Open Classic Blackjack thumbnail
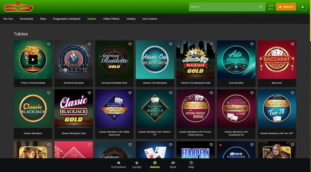The width and height of the screenshot is (311, 172). pyautogui.click(x=33, y=109)
